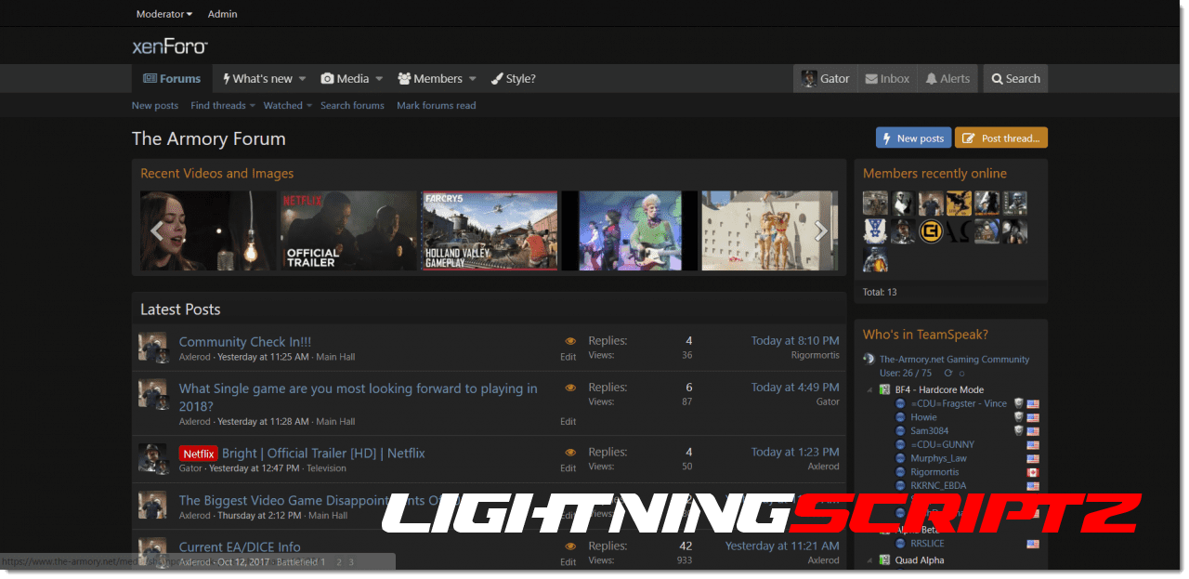
Task: Open the Community Check In!!! thread link
Action: pos(245,342)
